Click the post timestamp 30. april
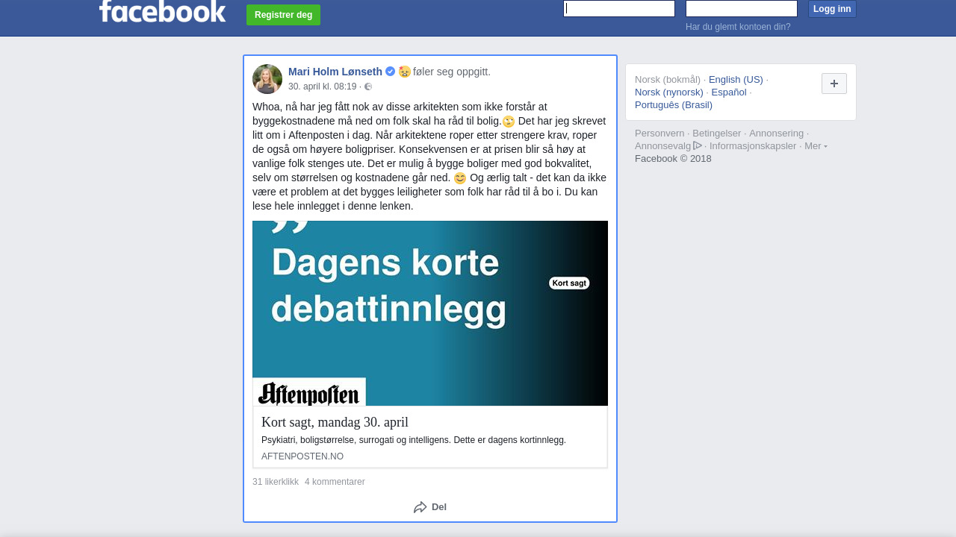956x537 pixels. (323, 87)
